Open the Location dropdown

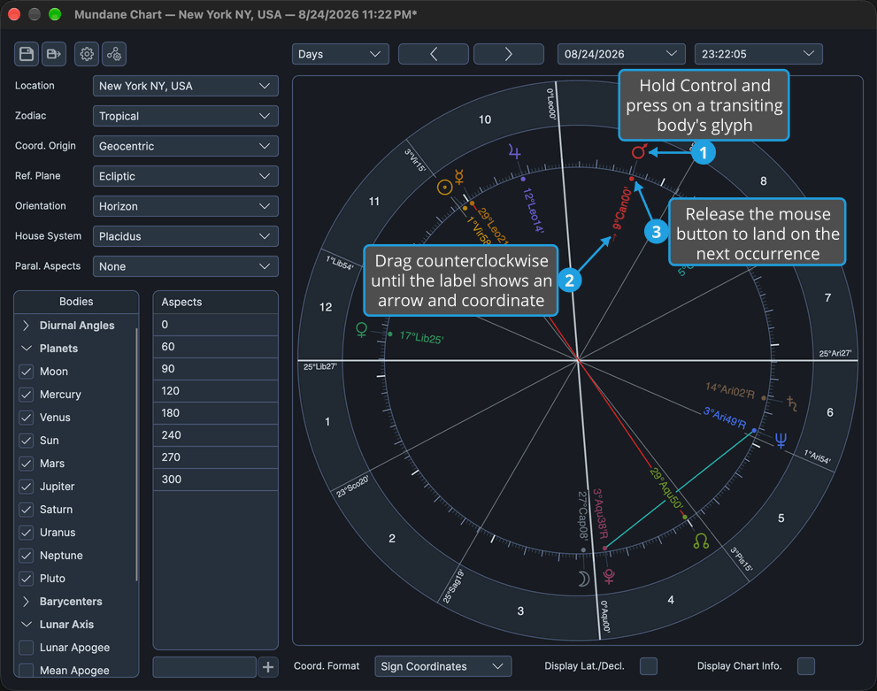[x=185, y=86]
